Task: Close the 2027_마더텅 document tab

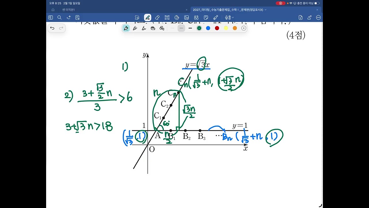Action: click(x=317, y=10)
